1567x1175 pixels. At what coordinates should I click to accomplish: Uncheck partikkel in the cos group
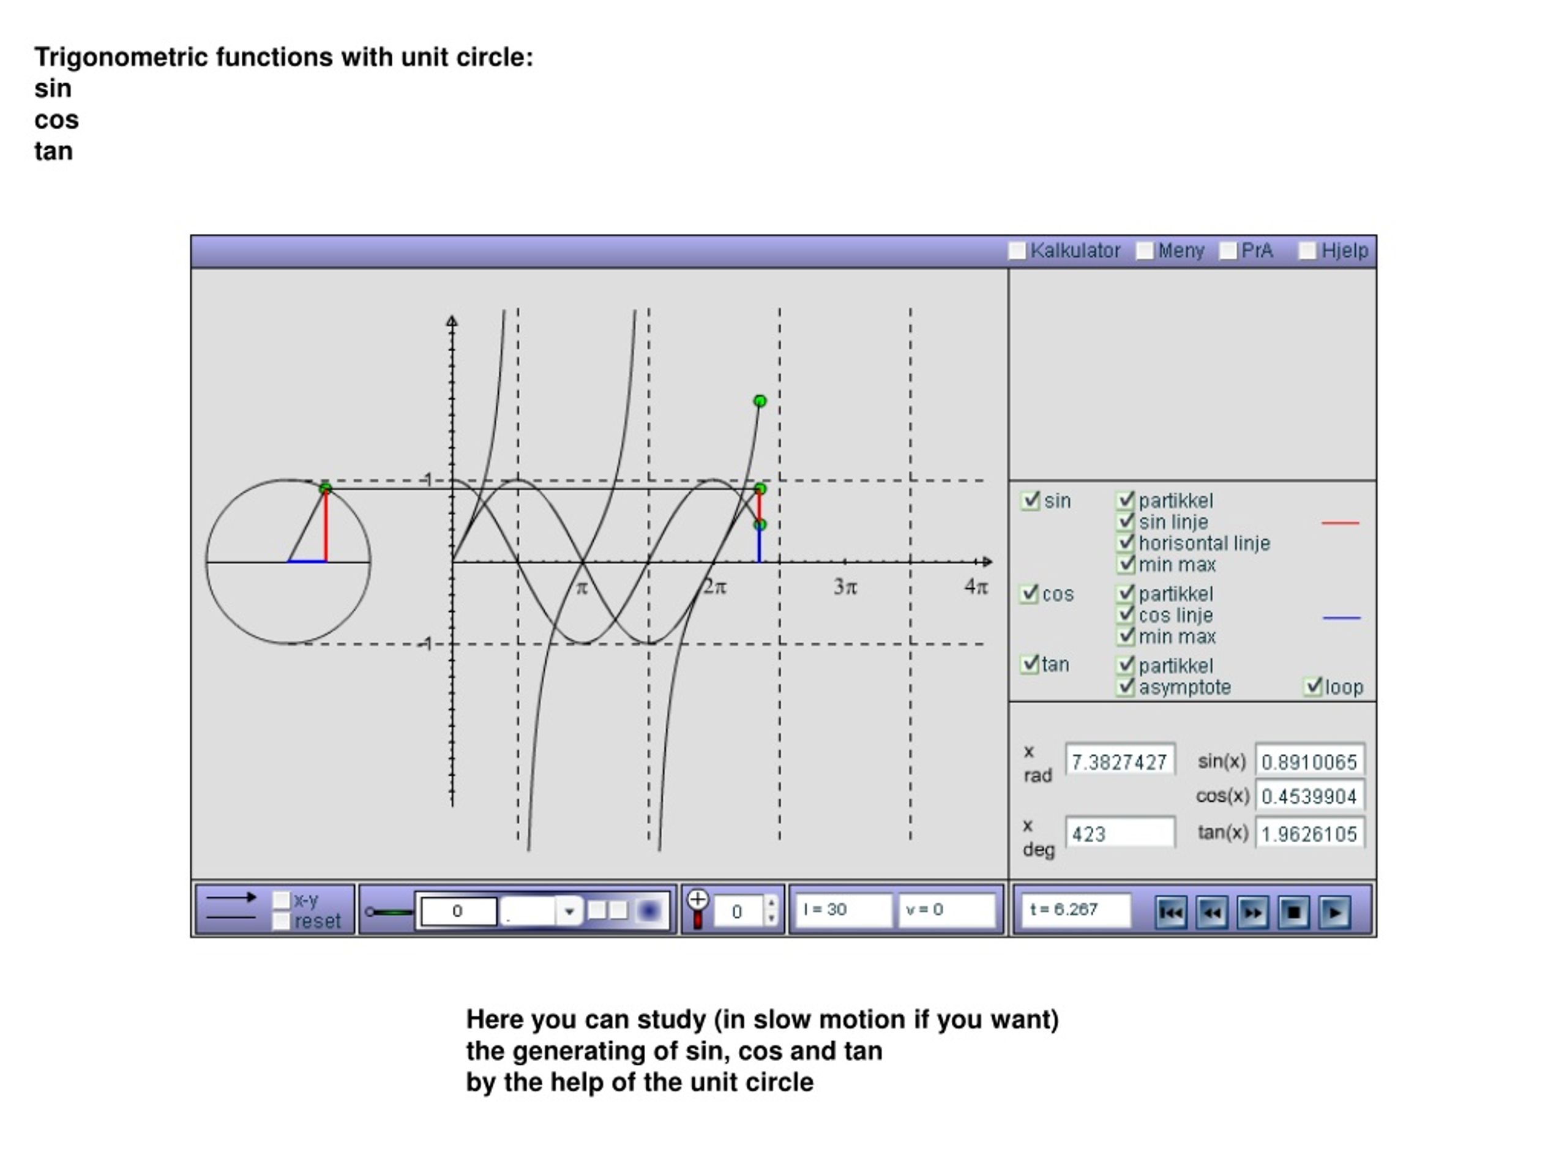point(1125,594)
